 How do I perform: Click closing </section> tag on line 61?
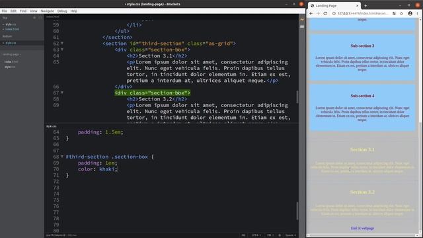pos(118,38)
